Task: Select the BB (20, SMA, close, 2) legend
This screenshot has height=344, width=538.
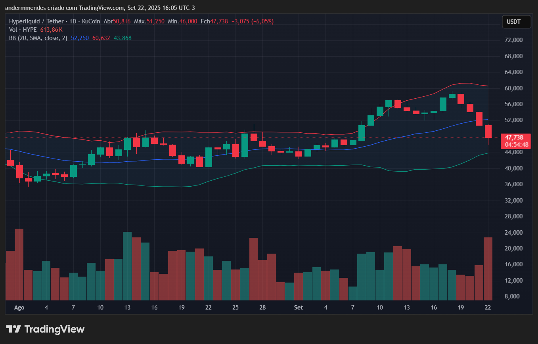Action: click(38, 38)
